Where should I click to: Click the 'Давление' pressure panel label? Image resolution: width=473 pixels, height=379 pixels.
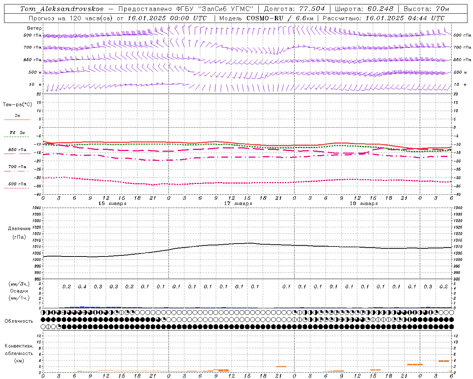[x=19, y=229]
